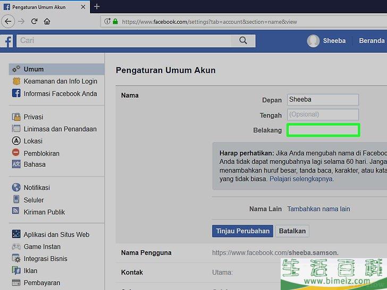The height and width of the screenshot is (290, 387).
Task: Click the browser forward arrow
Action: pyautogui.click(x=21, y=21)
